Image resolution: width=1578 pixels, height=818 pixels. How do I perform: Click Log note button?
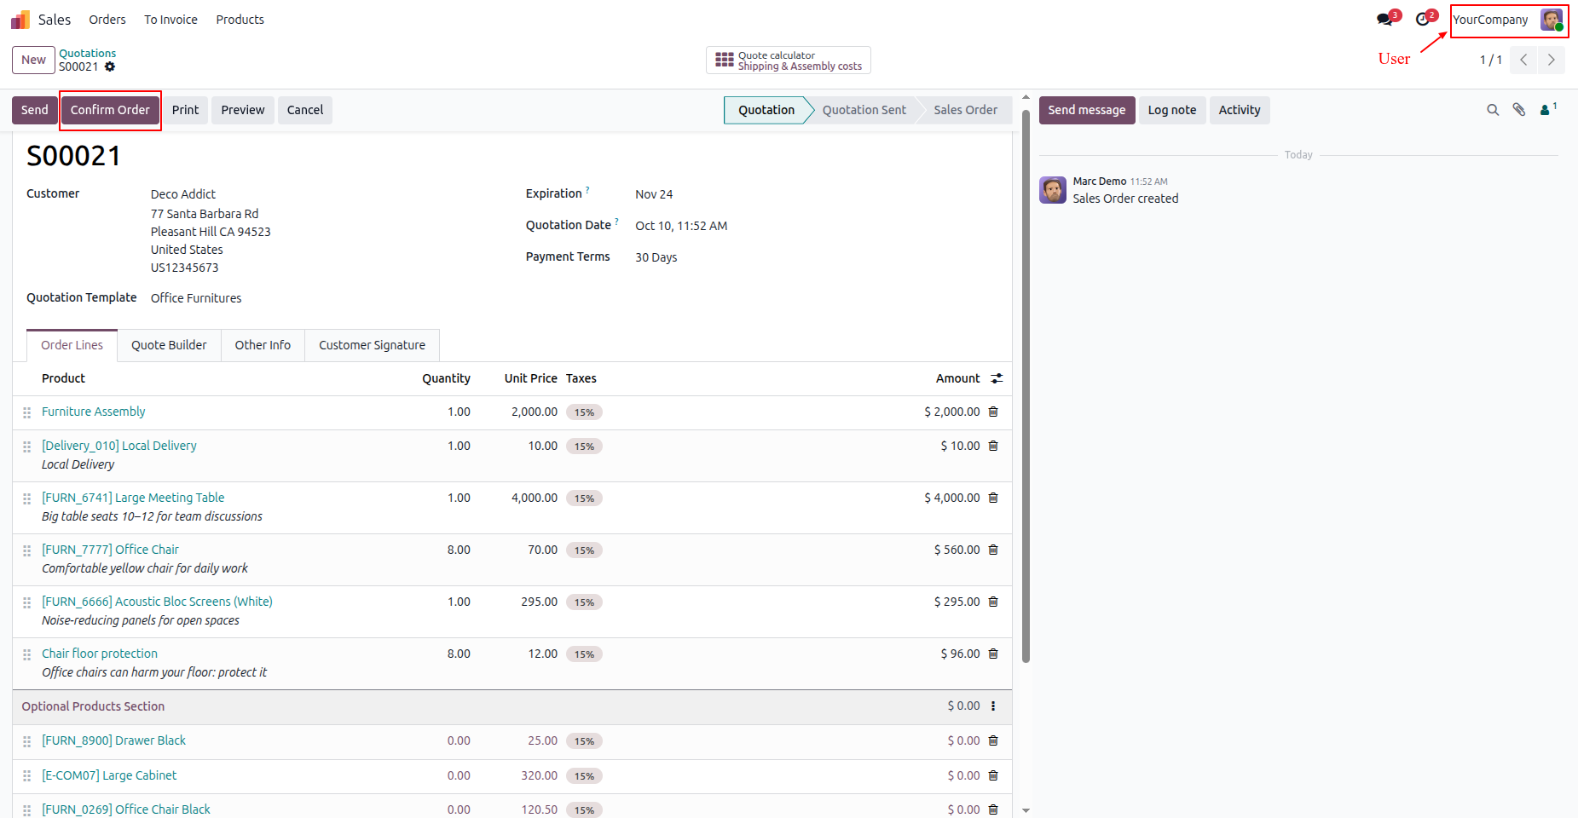(x=1172, y=110)
